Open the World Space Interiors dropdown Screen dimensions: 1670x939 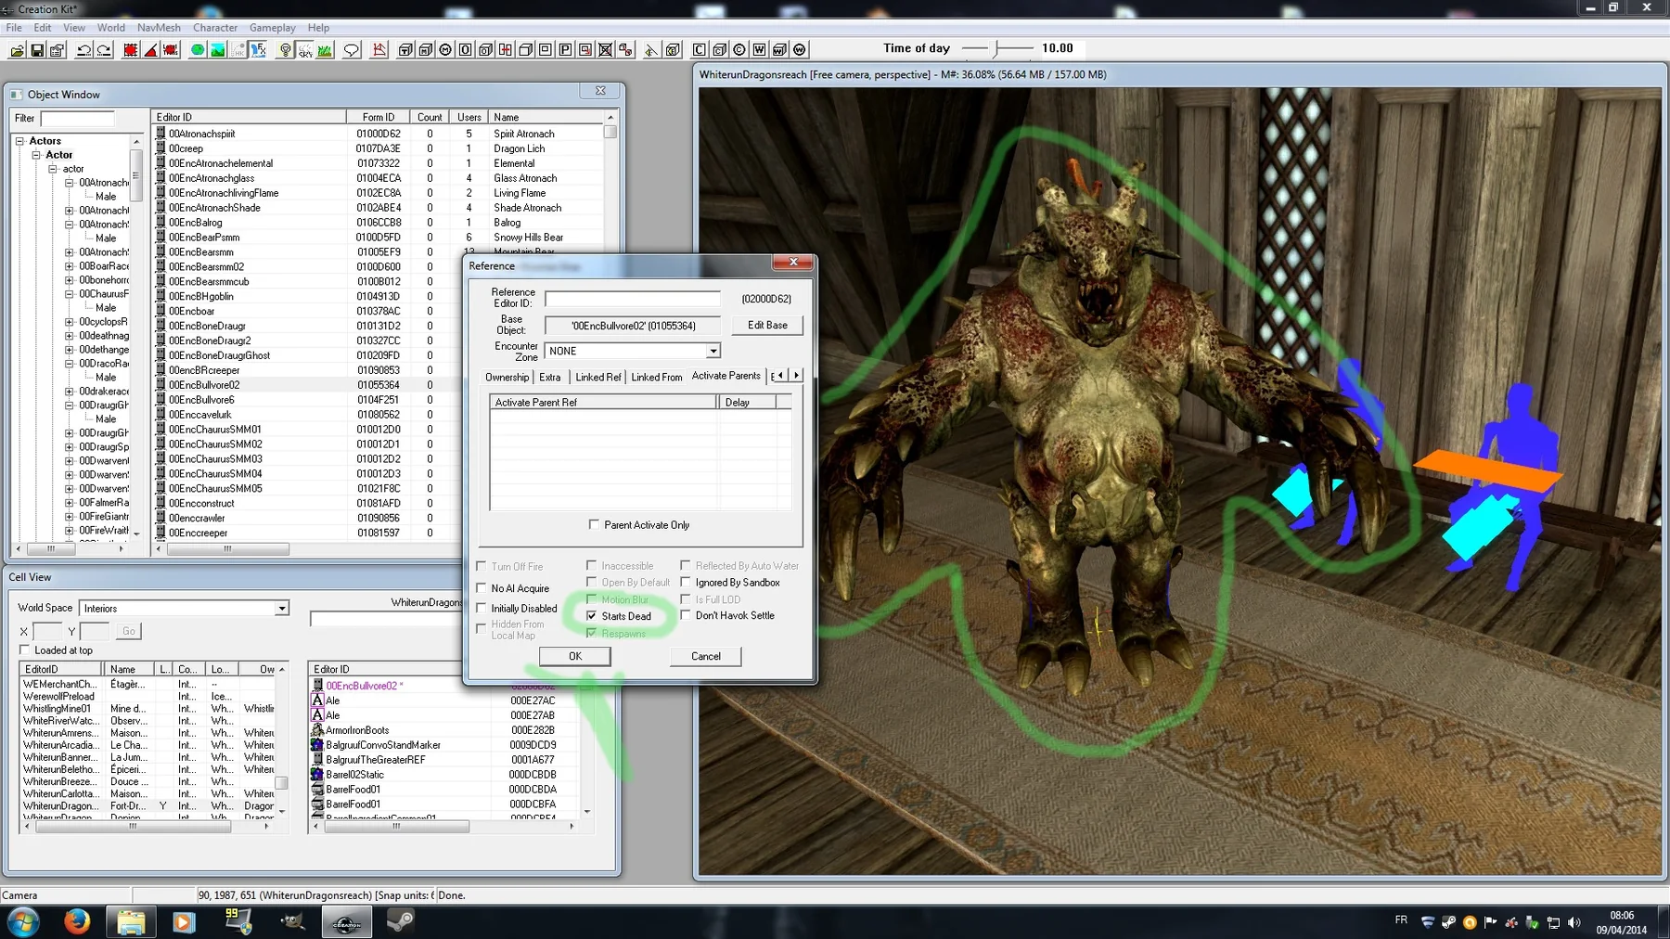point(281,609)
